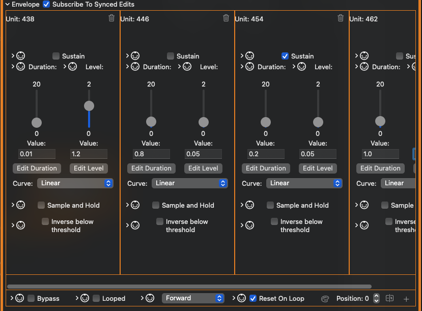Toggle Sample and Hold in Unit 446
Screen dimensions: 422x311
click(x=156, y=205)
